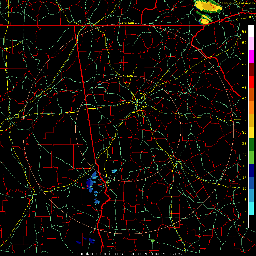Click the legend value 58

pyautogui.click(x=244, y=54)
